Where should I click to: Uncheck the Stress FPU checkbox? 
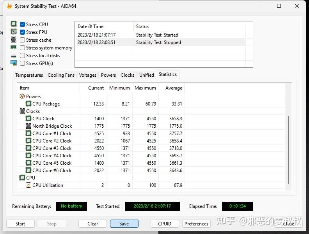(x=23, y=32)
